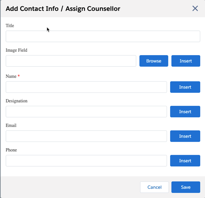Image resolution: width=205 pixels, height=198 pixels.
Task: Focus the Image Field text box
Action: 71,61
